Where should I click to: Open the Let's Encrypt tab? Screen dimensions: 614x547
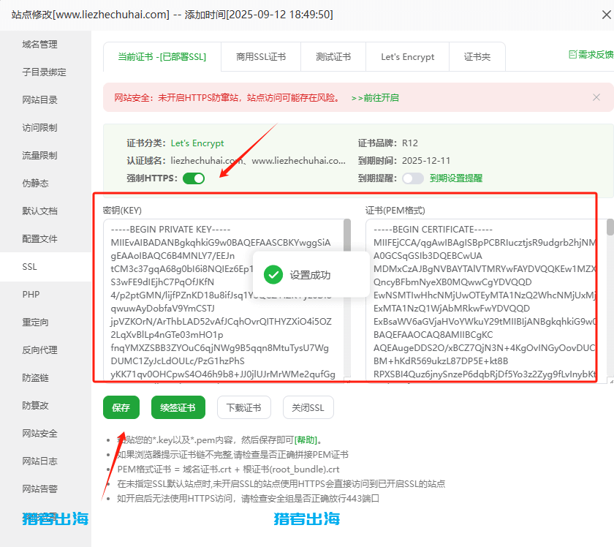(x=408, y=57)
